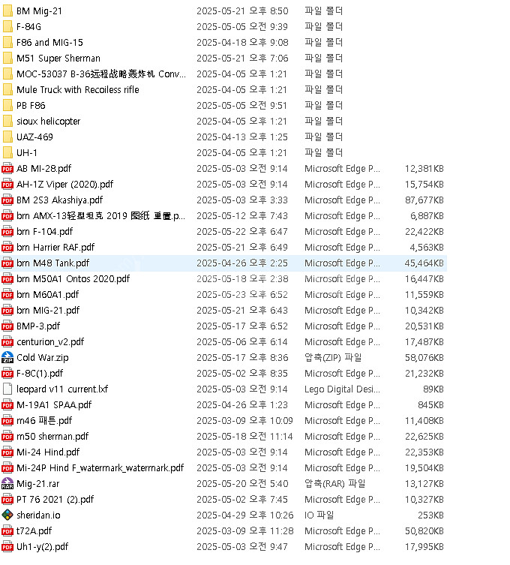Click the RAR archive icon of Mig-21.rar
The width and height of the screenshot is (510, 565).
[7, 483]
